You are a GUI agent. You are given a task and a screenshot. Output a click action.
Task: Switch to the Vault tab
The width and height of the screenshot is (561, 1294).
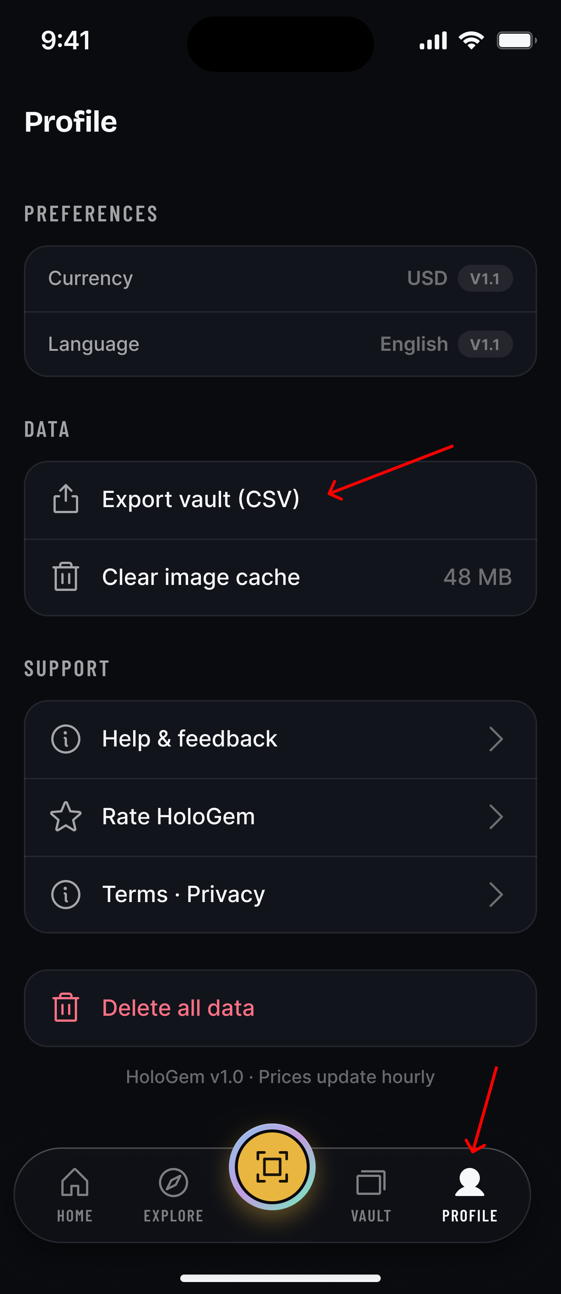[371, 1195]
